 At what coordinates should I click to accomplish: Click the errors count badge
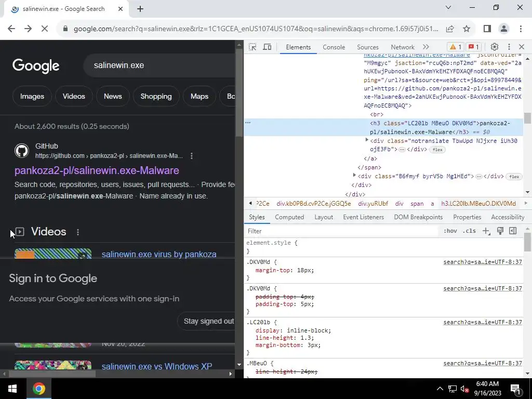(x=474, y=47)
